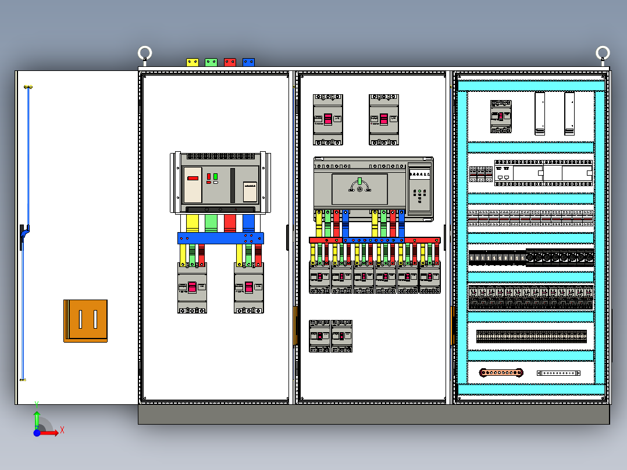627x470 pixels.
Task: Select left vertical cyan wiring duct
Action: click(x=462, y=237)
